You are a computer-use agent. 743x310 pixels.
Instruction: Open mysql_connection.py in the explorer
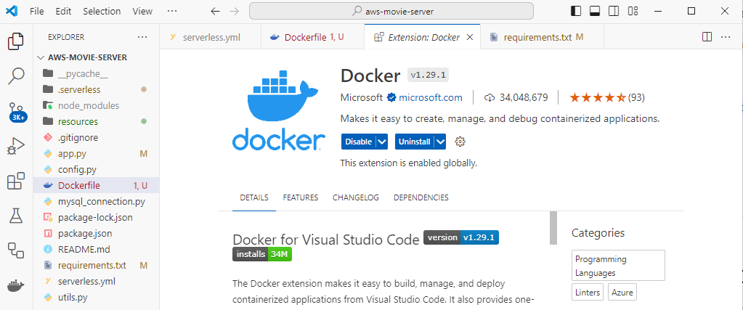(96, 201)
